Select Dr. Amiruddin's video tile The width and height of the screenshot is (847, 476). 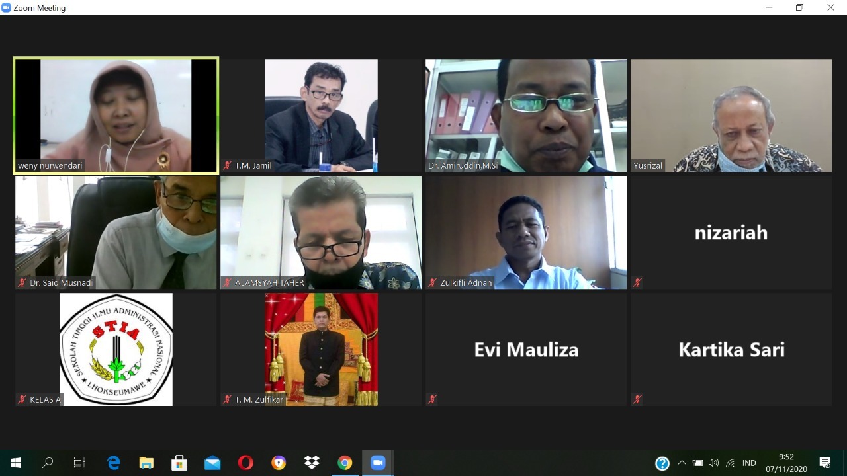point(526,116)
